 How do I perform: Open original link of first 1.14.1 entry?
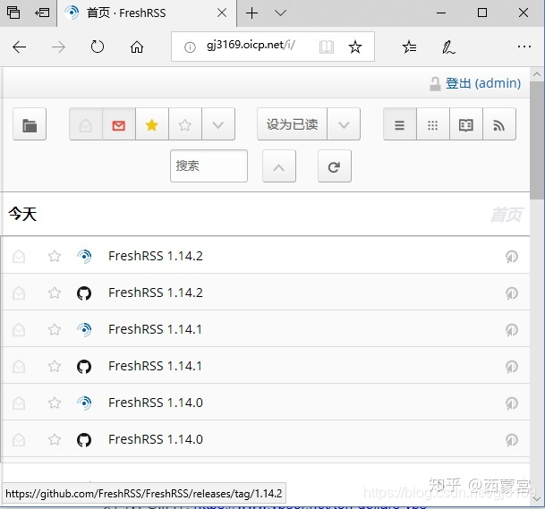pos(512,330)
